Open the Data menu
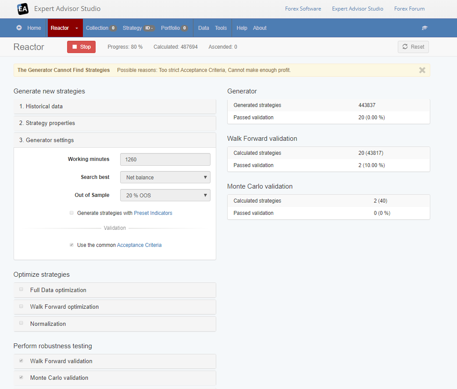The image size is (457, 389). click(204, 28)
